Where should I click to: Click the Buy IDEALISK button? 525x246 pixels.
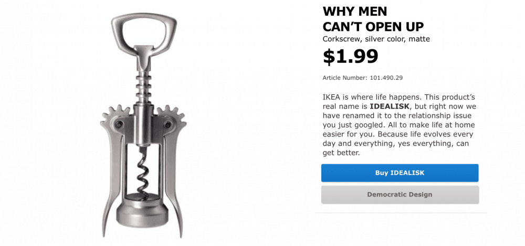pos(400,173)
